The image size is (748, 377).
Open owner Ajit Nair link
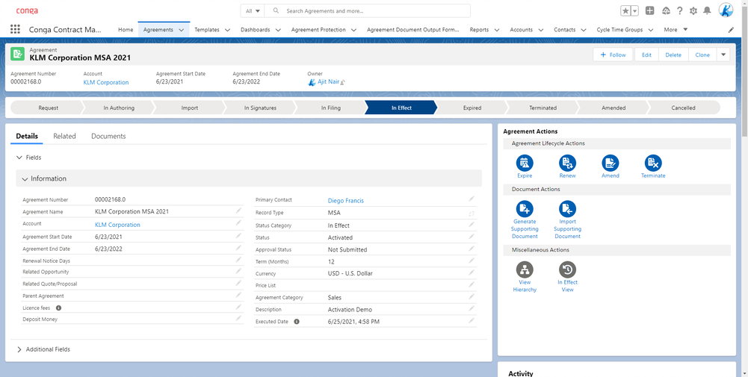click(328, 82)
